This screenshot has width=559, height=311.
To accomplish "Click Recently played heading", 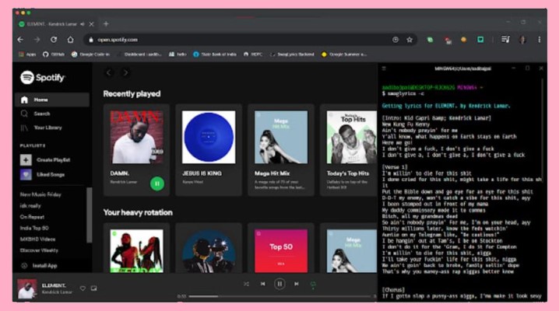I will [132, 93].
